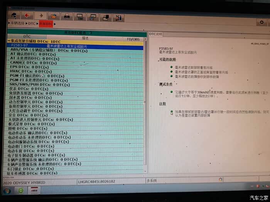The width and height of the screenshot is (270, 202).
Task: Click 车辆选择 breadcrumb
Action: 17,23
